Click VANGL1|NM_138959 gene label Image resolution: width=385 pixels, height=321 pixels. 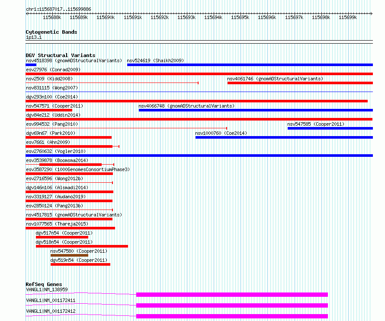coord(47,289)
